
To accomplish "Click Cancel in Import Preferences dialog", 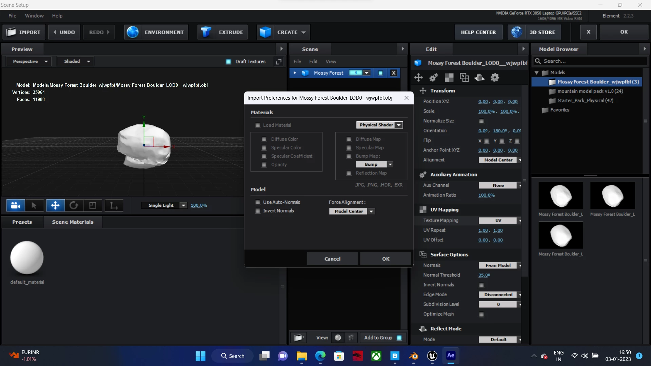I will tap(332, 259).
